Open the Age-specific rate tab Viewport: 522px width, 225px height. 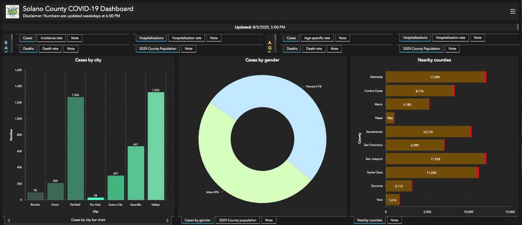[x=317, y=38]
